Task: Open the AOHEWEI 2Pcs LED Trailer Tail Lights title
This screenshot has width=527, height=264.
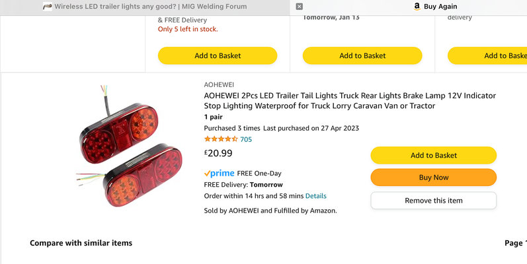Action: [349, 100]
